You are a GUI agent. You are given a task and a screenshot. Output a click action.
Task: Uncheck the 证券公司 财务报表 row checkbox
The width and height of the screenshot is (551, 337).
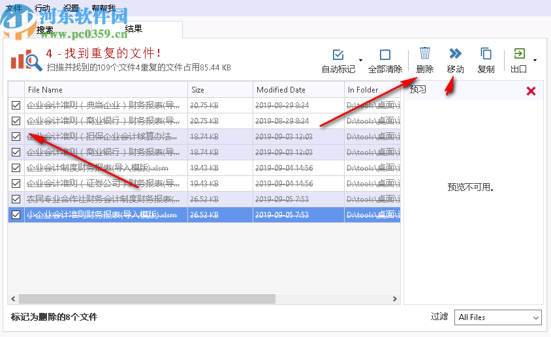(16, 183)
